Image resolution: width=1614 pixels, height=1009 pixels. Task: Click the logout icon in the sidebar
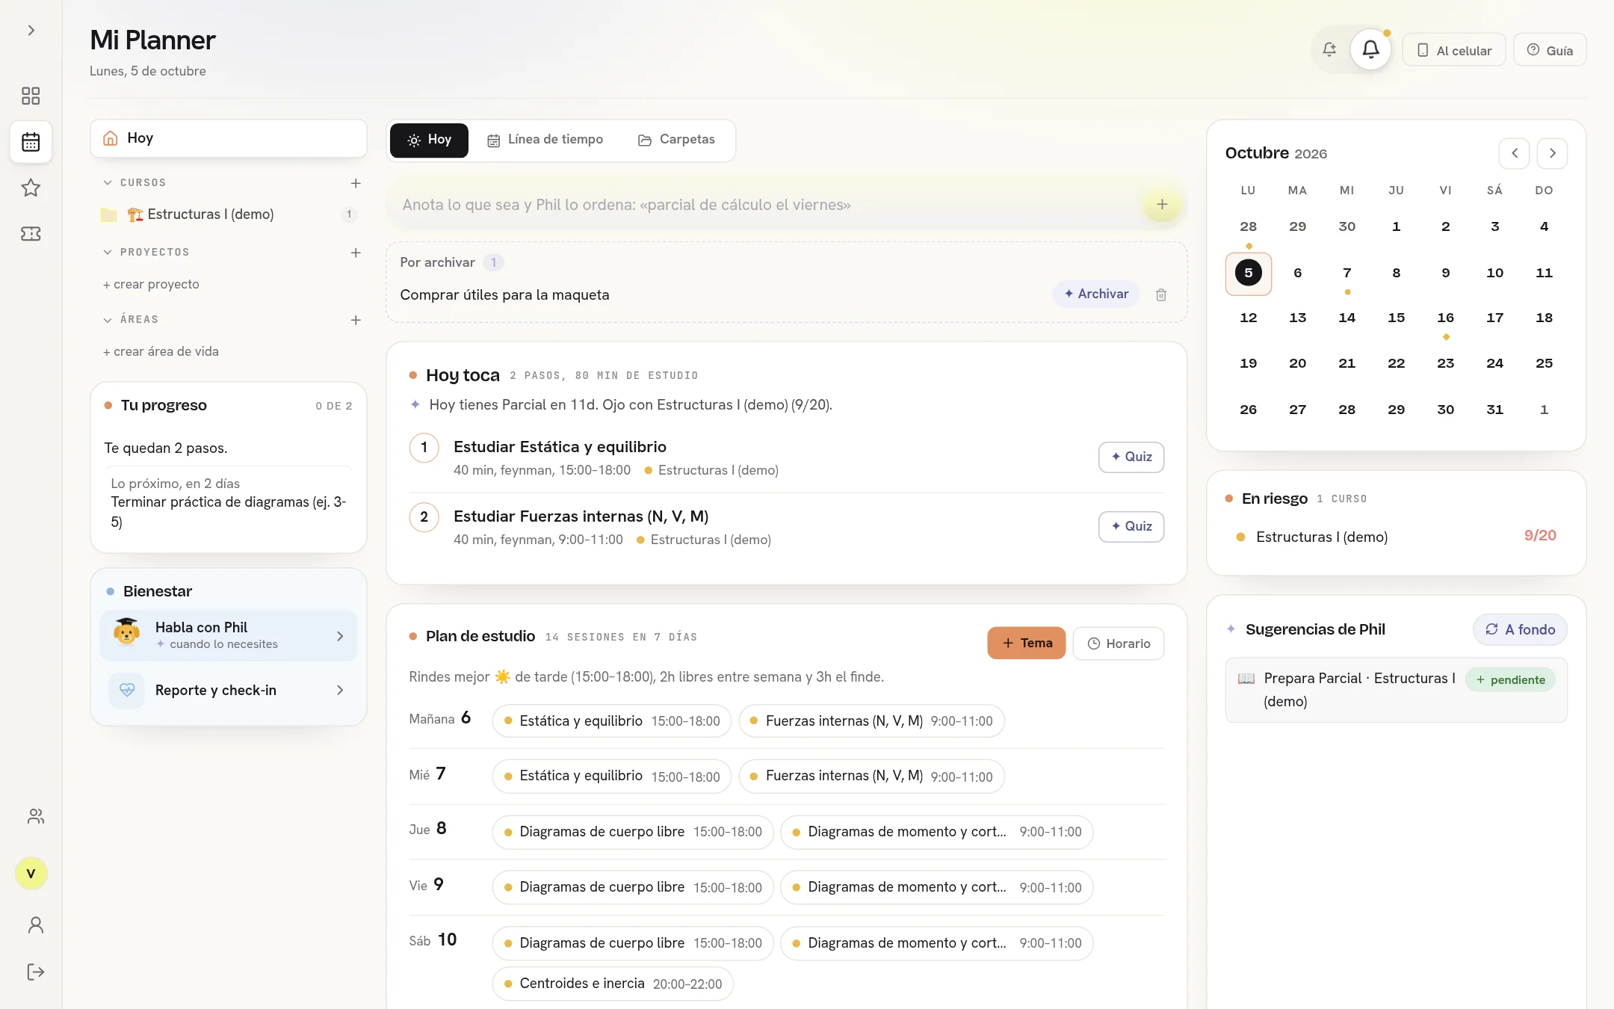(35, 972)
